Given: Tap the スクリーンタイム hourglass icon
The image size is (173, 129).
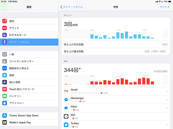Looking at the screenshot, I should pos(4,42).
